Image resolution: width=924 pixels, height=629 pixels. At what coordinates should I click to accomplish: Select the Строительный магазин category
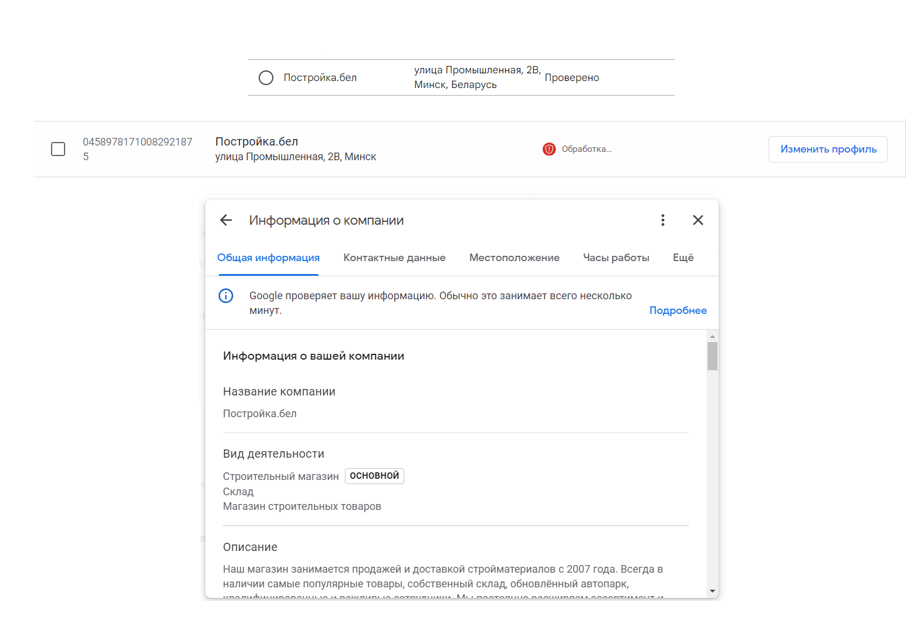[280, 476]
